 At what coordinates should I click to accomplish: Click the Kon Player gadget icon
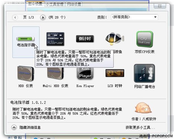click(85, 73)
